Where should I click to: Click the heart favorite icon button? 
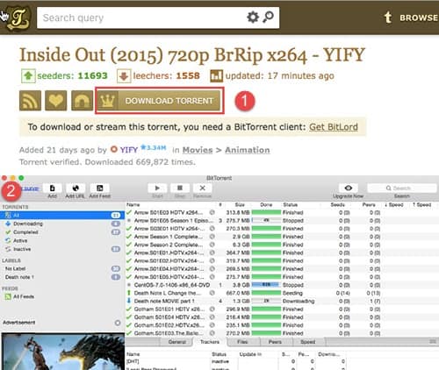tap(56, 101)
